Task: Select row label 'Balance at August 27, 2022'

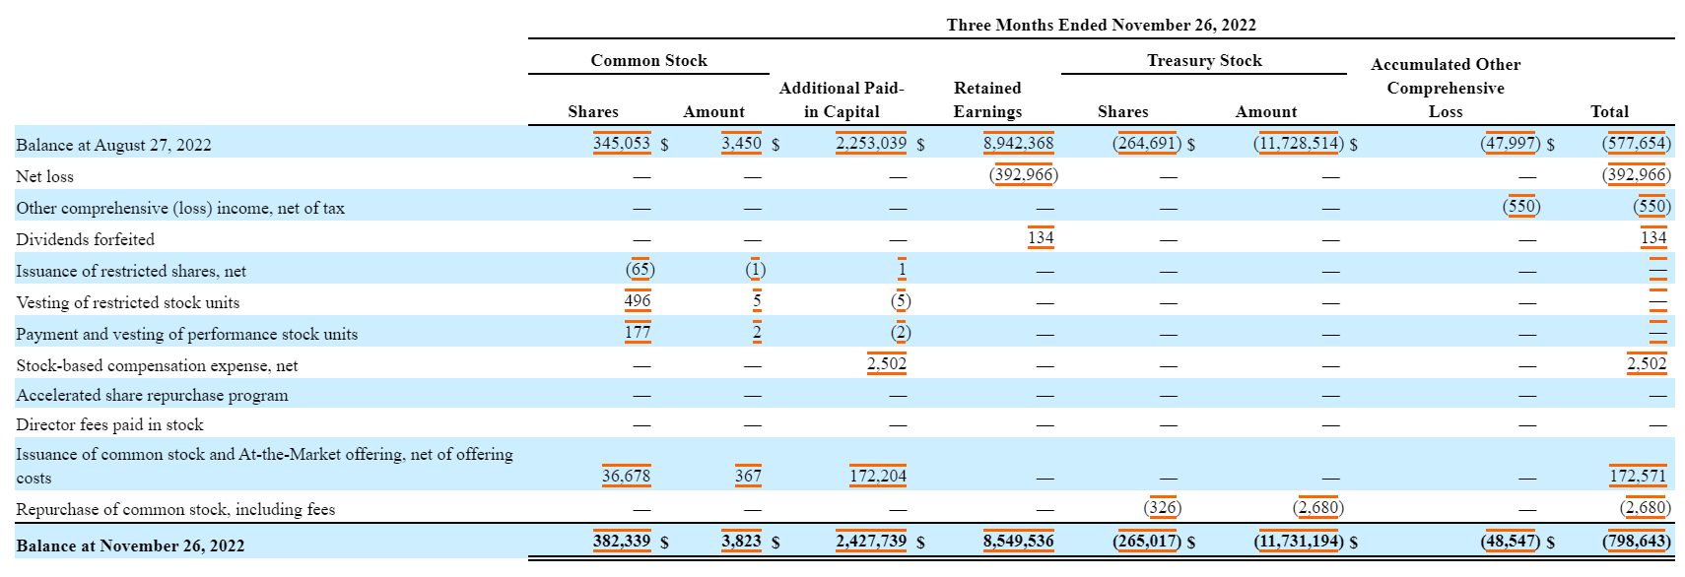Action: tap(113, 145)
